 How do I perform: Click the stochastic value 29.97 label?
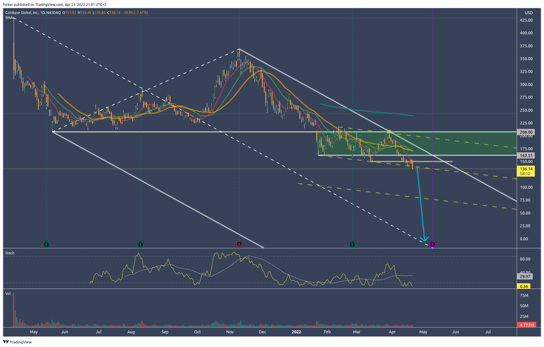[x=525, y=276]
